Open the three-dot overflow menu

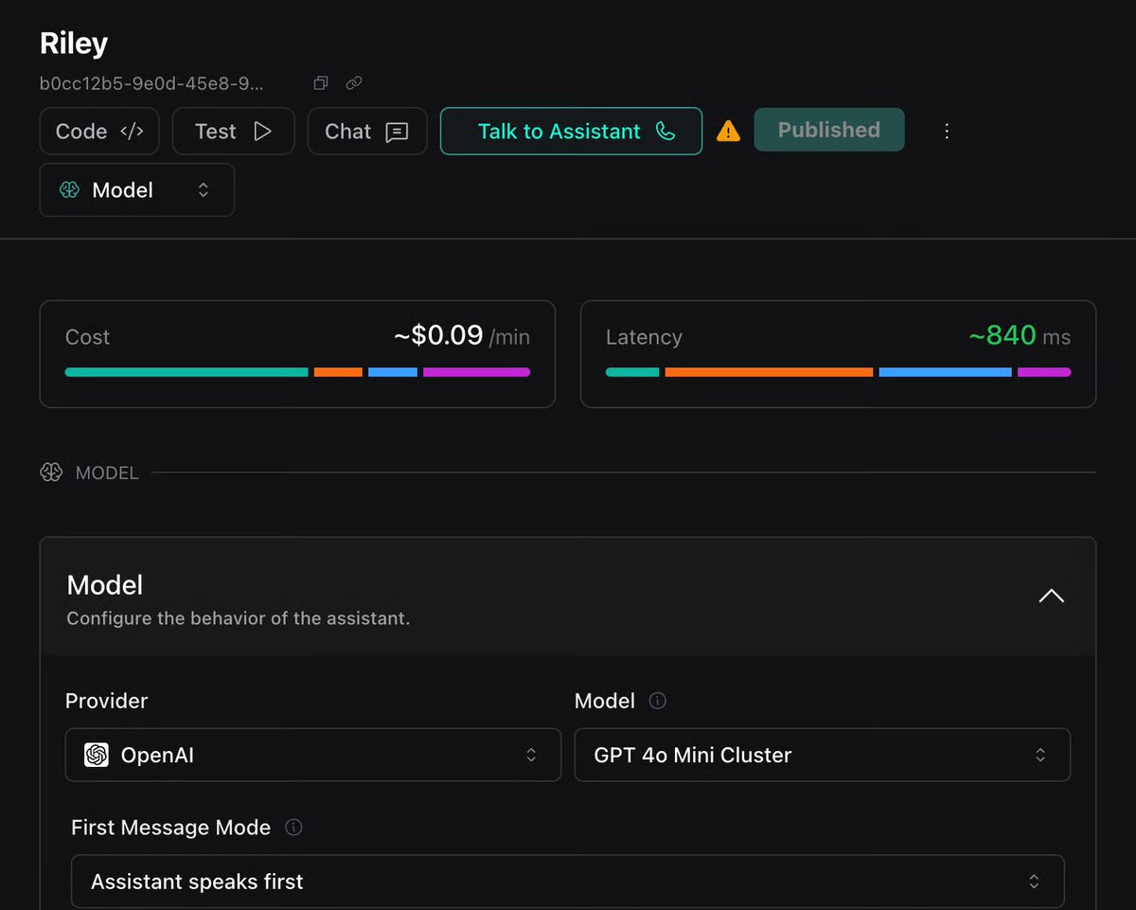tap(947, 132)
